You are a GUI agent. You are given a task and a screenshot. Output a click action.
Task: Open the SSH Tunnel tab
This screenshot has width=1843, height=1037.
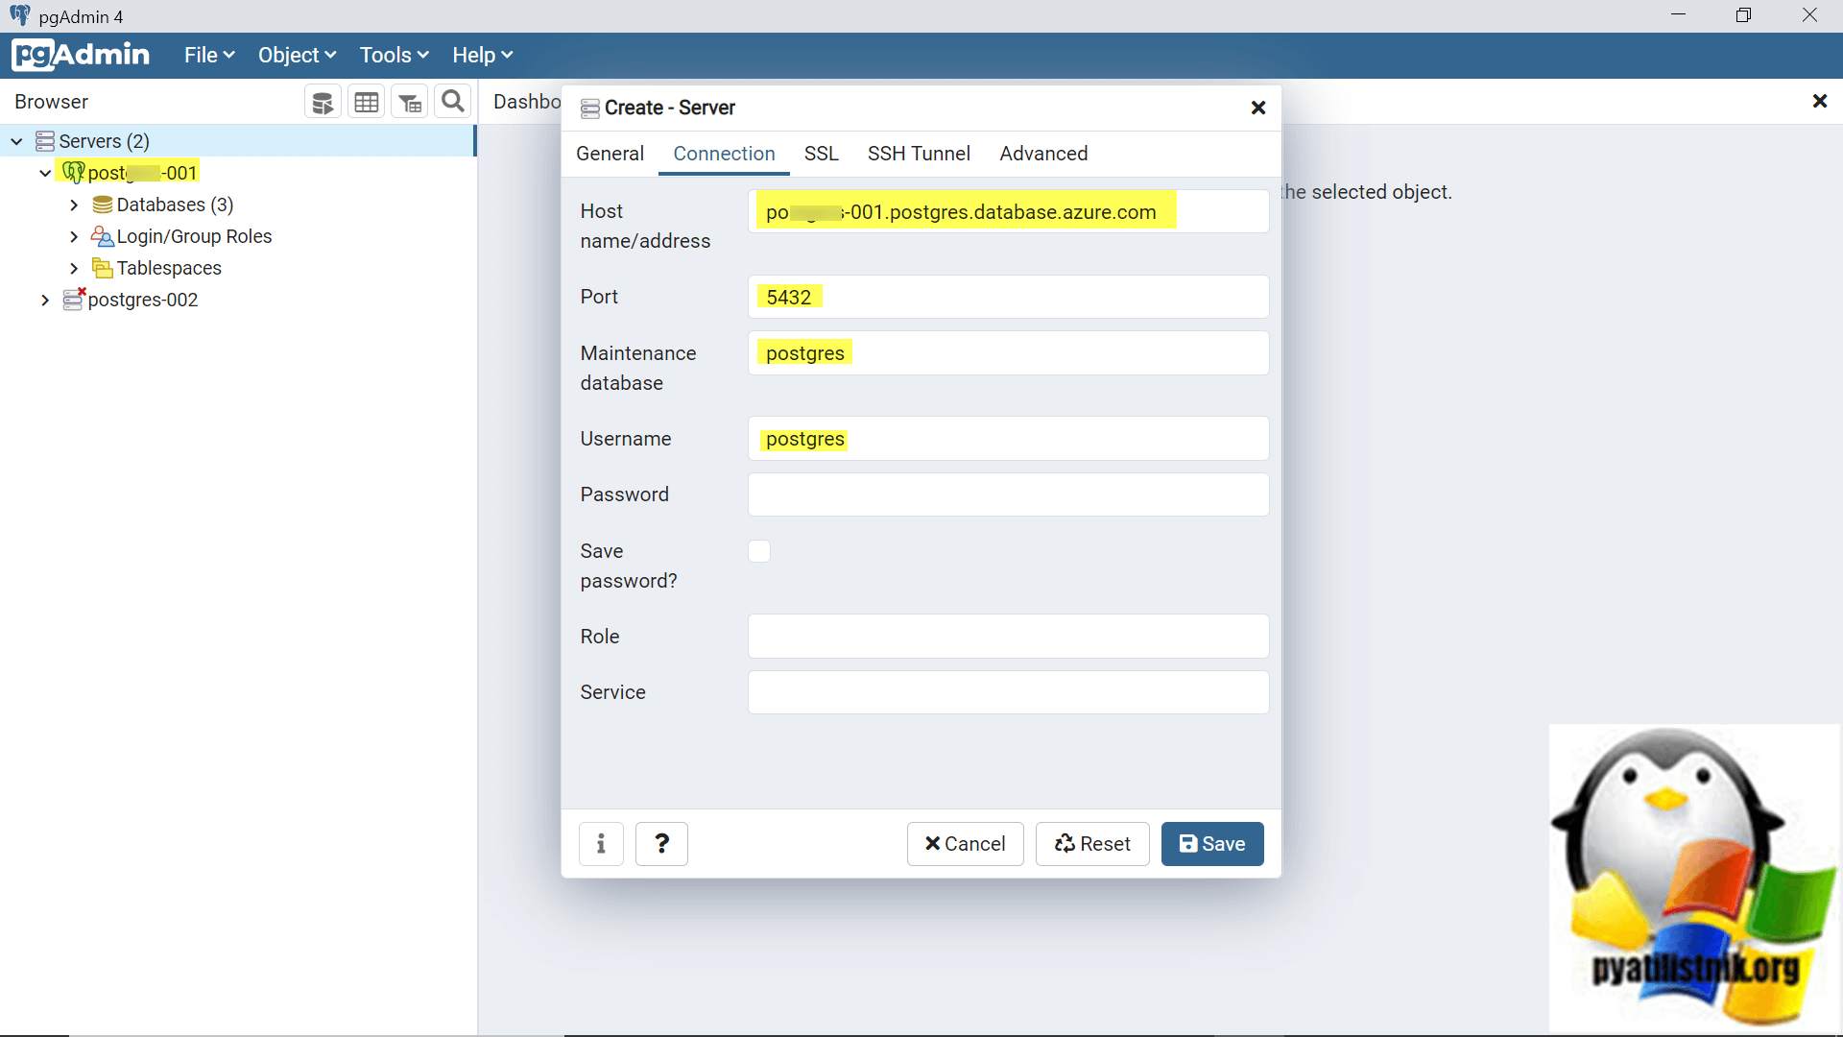pos(919,154)
